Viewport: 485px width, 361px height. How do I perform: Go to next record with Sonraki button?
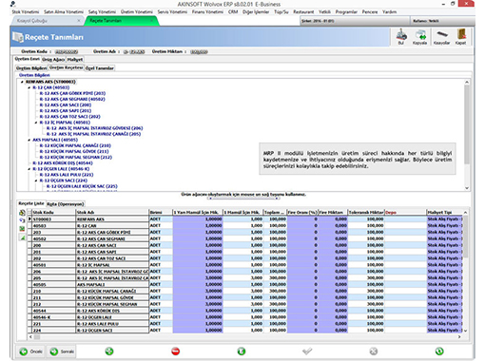[62, 351]
